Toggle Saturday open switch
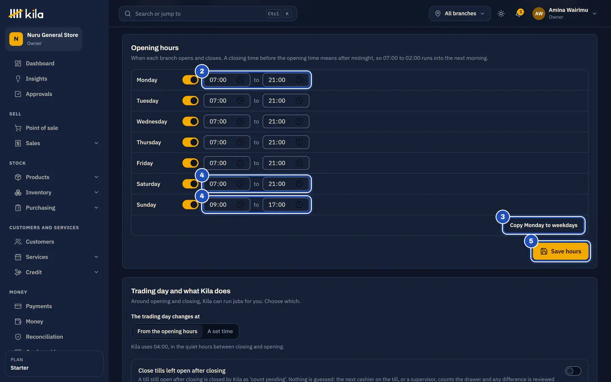Screen dimensions: 611x382 191,184
